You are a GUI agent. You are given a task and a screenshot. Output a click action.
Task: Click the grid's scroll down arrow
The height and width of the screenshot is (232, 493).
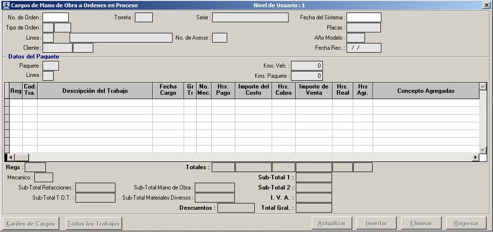click(482, 150)
